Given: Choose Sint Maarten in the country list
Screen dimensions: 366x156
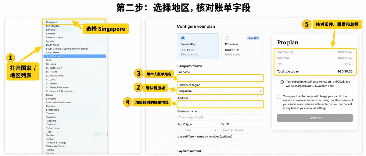Looking at the screenshot, I should tap(53, 26).
